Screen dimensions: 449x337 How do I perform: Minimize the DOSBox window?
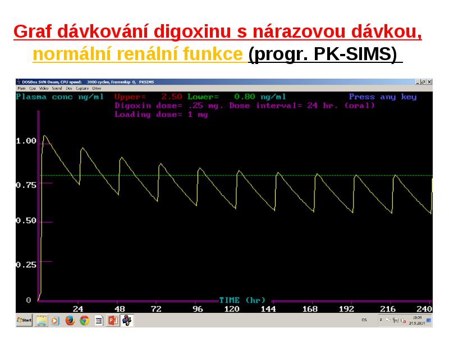tap(418, 82)
